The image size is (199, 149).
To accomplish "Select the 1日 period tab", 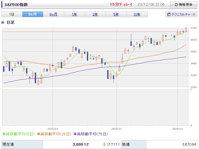I will (x=12, y=14).
